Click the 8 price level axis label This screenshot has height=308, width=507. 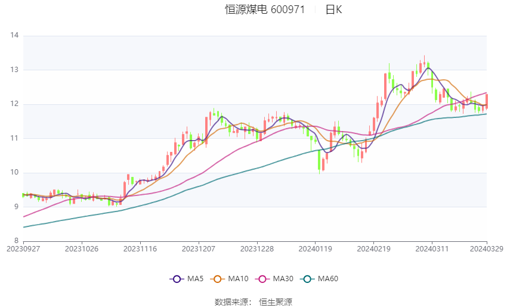coord(17,241)
